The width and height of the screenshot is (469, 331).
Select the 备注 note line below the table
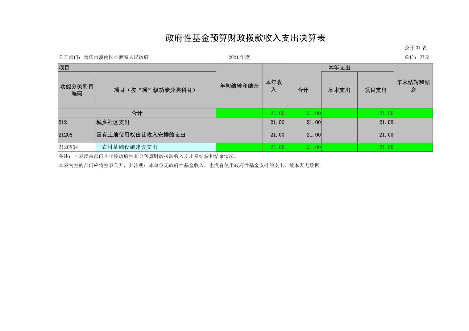(149, 156)
